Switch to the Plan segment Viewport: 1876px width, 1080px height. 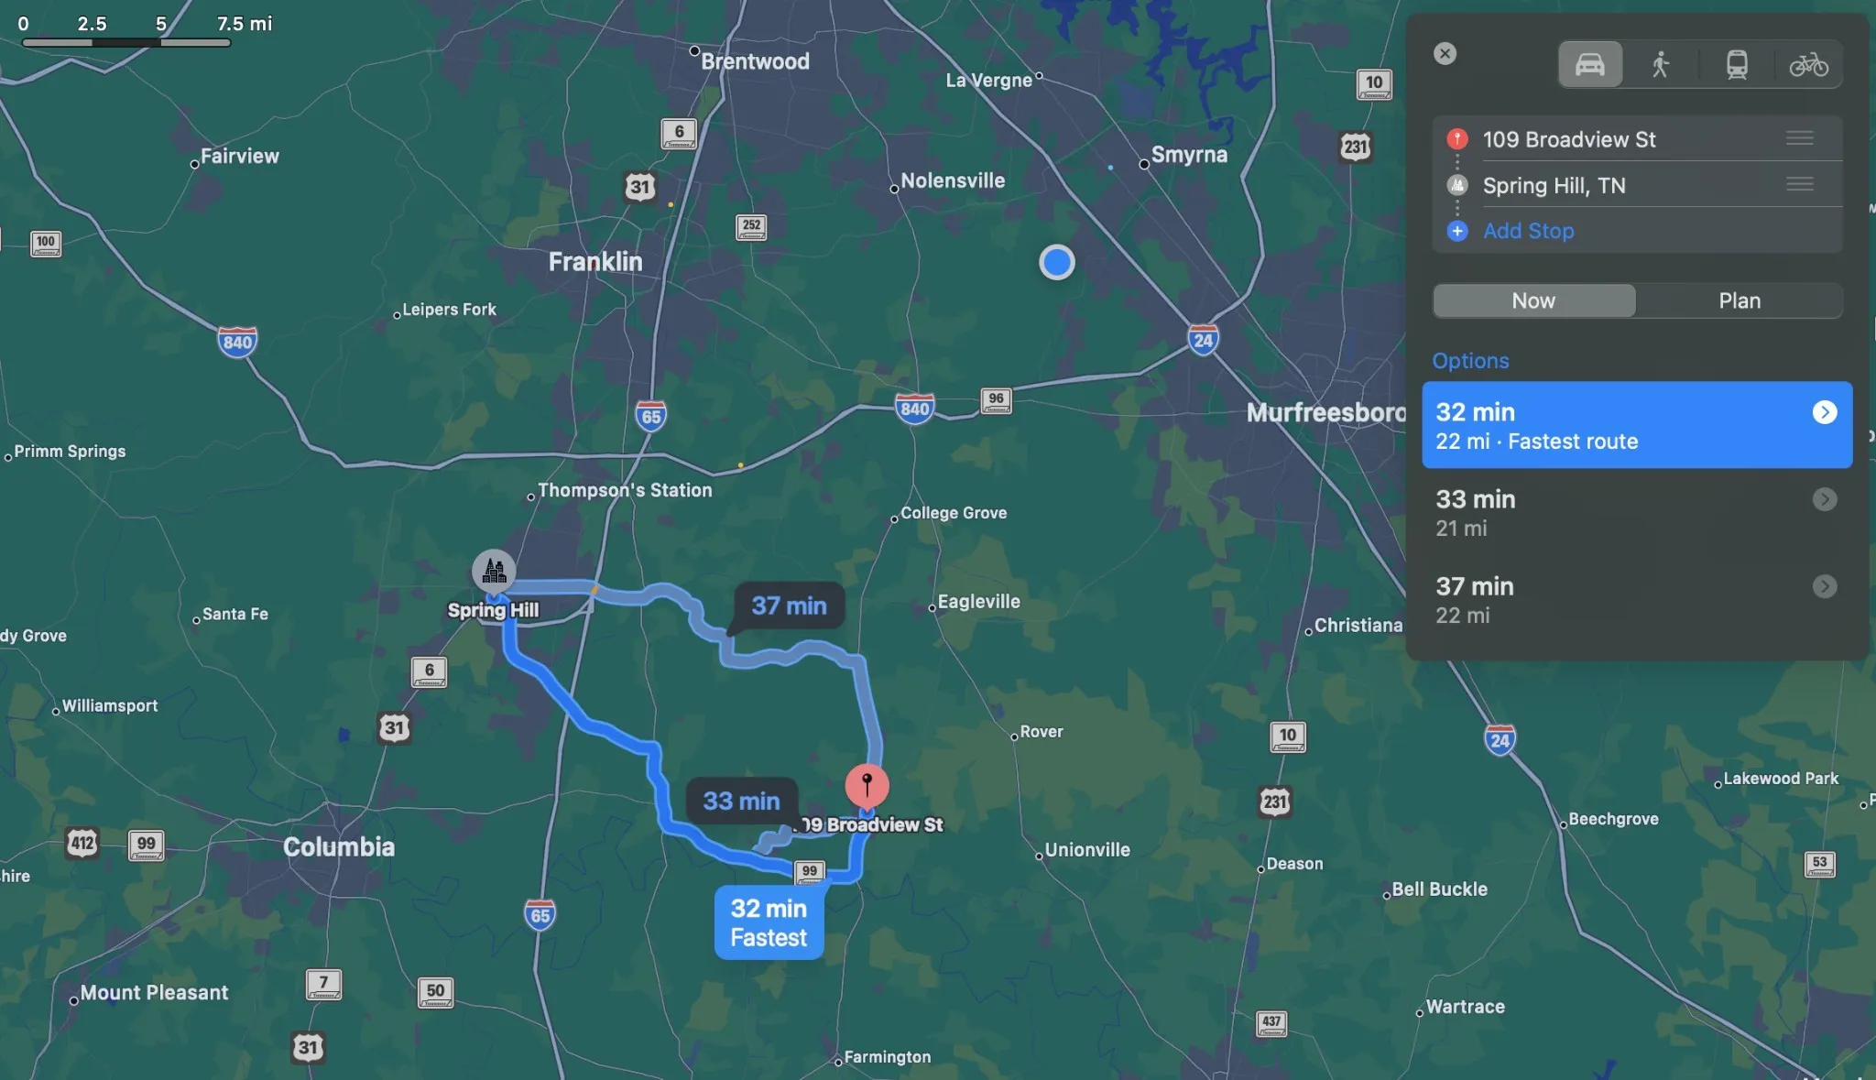tap(1740, 300)
